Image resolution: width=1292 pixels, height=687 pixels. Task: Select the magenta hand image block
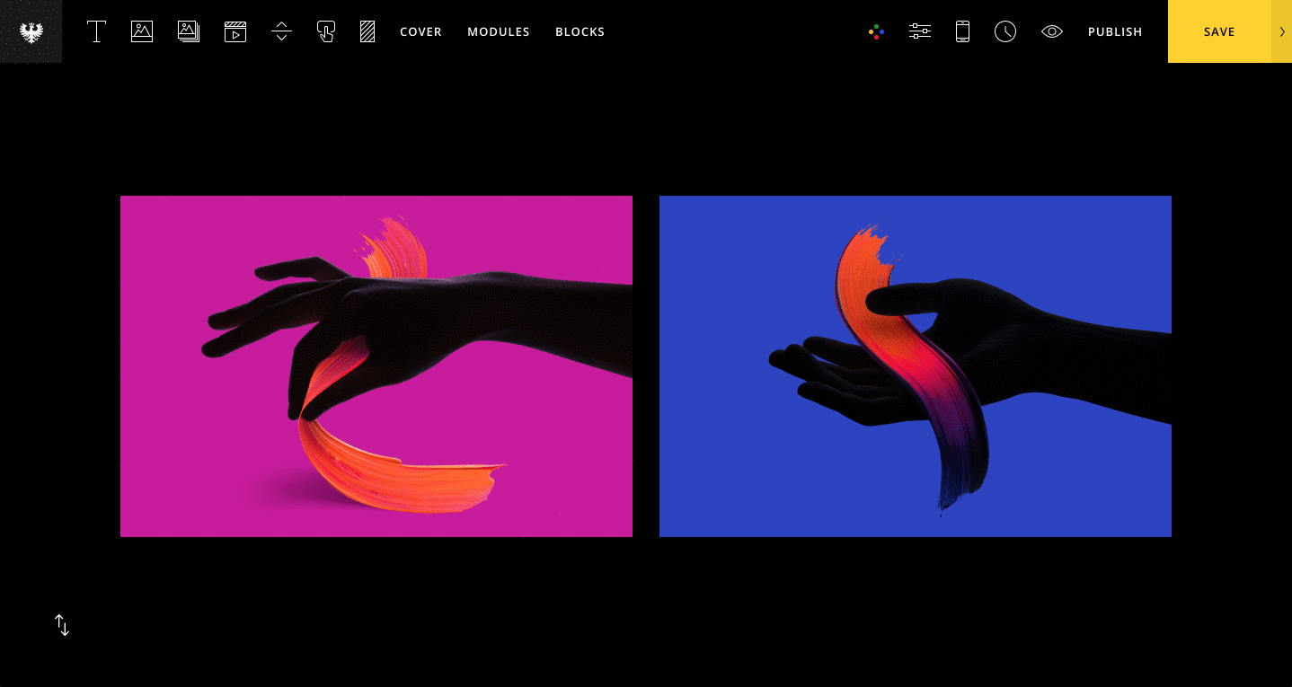(376, 366)
